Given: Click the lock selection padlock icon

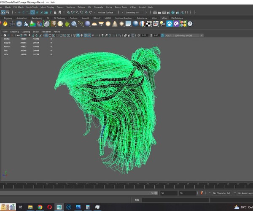Looking at the screenshot, I should [55, 12].
